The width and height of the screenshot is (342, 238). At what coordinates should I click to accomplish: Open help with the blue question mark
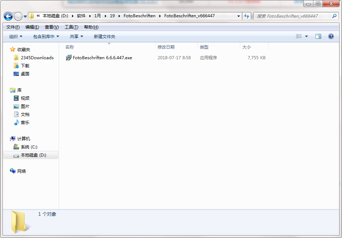tap(331, 36)
